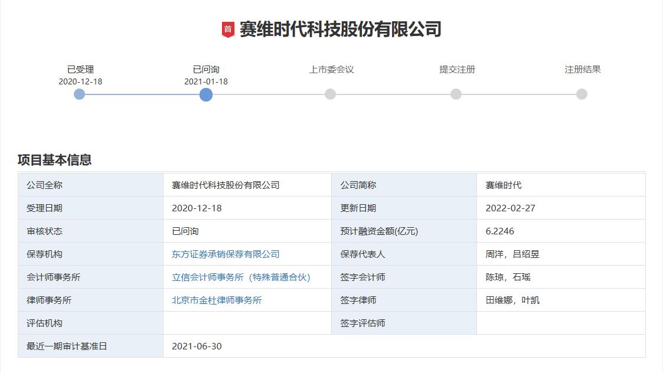
Task: Click the 项目基本信息 section heading
Action: pos(54,160)
